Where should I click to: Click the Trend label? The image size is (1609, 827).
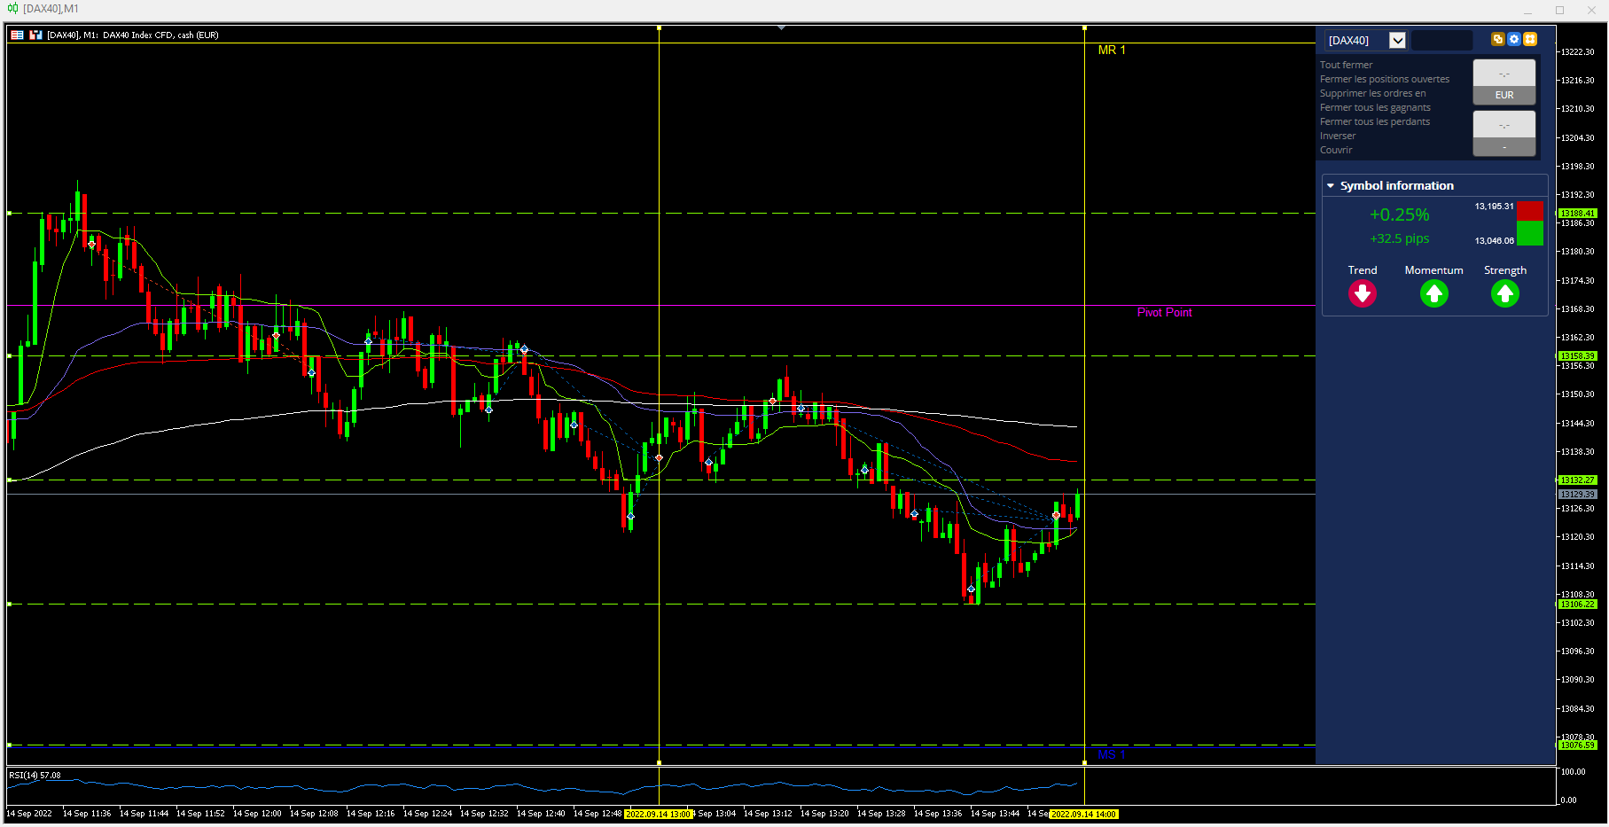(x=1363, y=270)
